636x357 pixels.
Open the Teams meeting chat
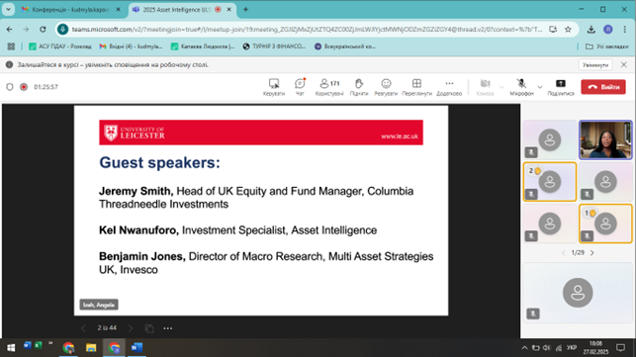300,87
